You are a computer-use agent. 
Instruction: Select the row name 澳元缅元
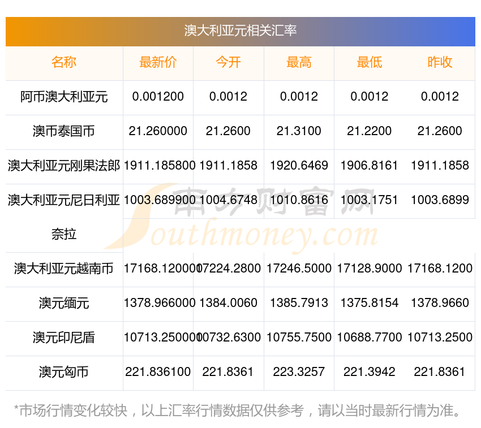pos(64,303)
